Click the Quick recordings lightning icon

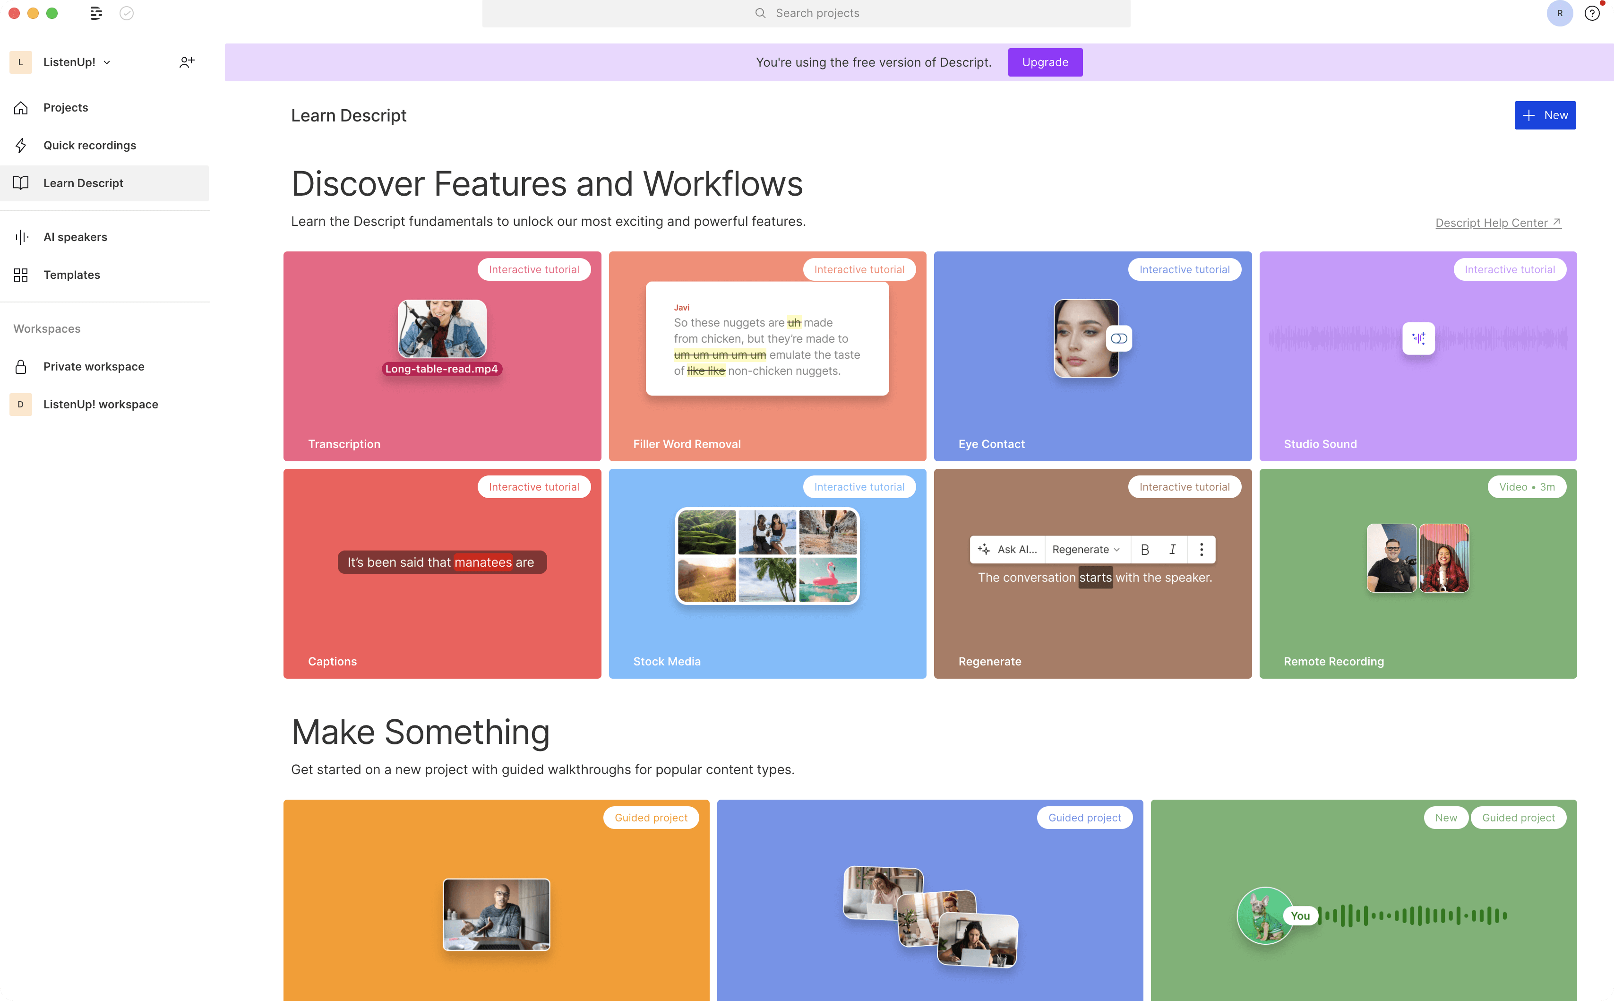click(x=21, y=146)
